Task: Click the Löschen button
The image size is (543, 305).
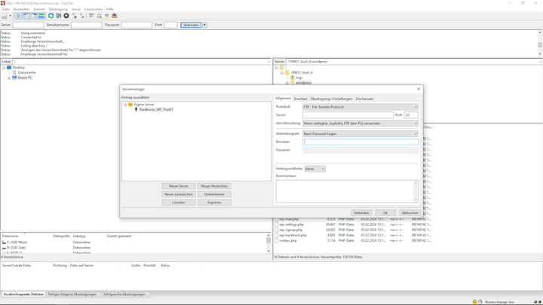Action: point(179,203)
